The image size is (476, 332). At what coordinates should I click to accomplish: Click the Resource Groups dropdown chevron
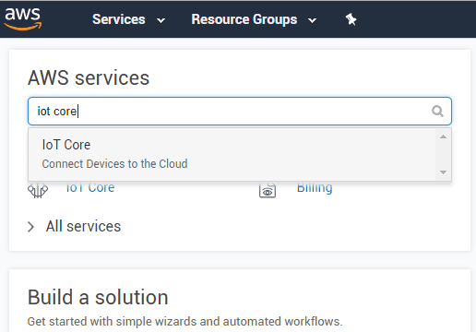[x=312, y=20]
